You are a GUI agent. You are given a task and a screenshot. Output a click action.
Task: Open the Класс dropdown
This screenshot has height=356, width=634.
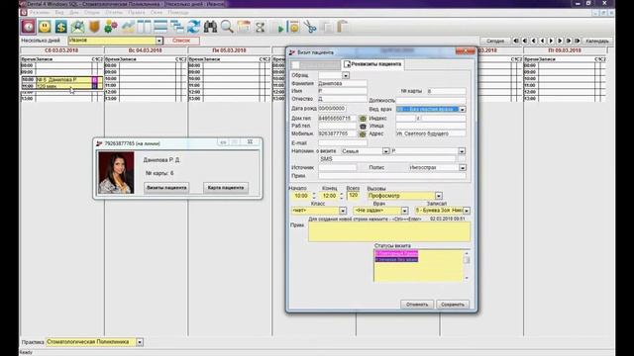point(343,211)
